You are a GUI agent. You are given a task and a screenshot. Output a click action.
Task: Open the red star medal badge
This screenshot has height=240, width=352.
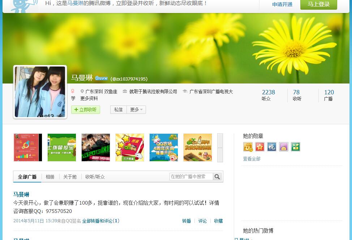tap(260, 147)
